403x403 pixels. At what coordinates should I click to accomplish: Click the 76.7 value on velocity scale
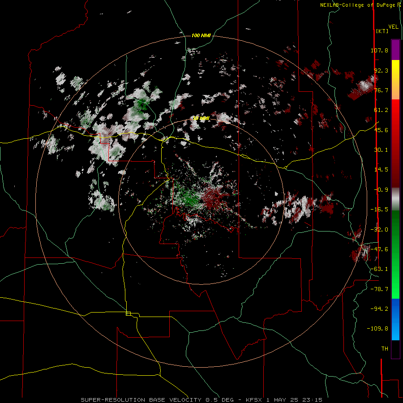(x=381, y=90)
